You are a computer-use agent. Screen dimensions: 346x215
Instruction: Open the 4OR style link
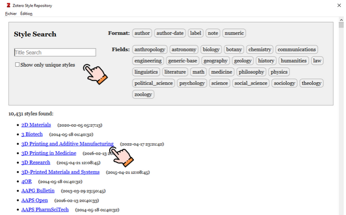(26, 181)
